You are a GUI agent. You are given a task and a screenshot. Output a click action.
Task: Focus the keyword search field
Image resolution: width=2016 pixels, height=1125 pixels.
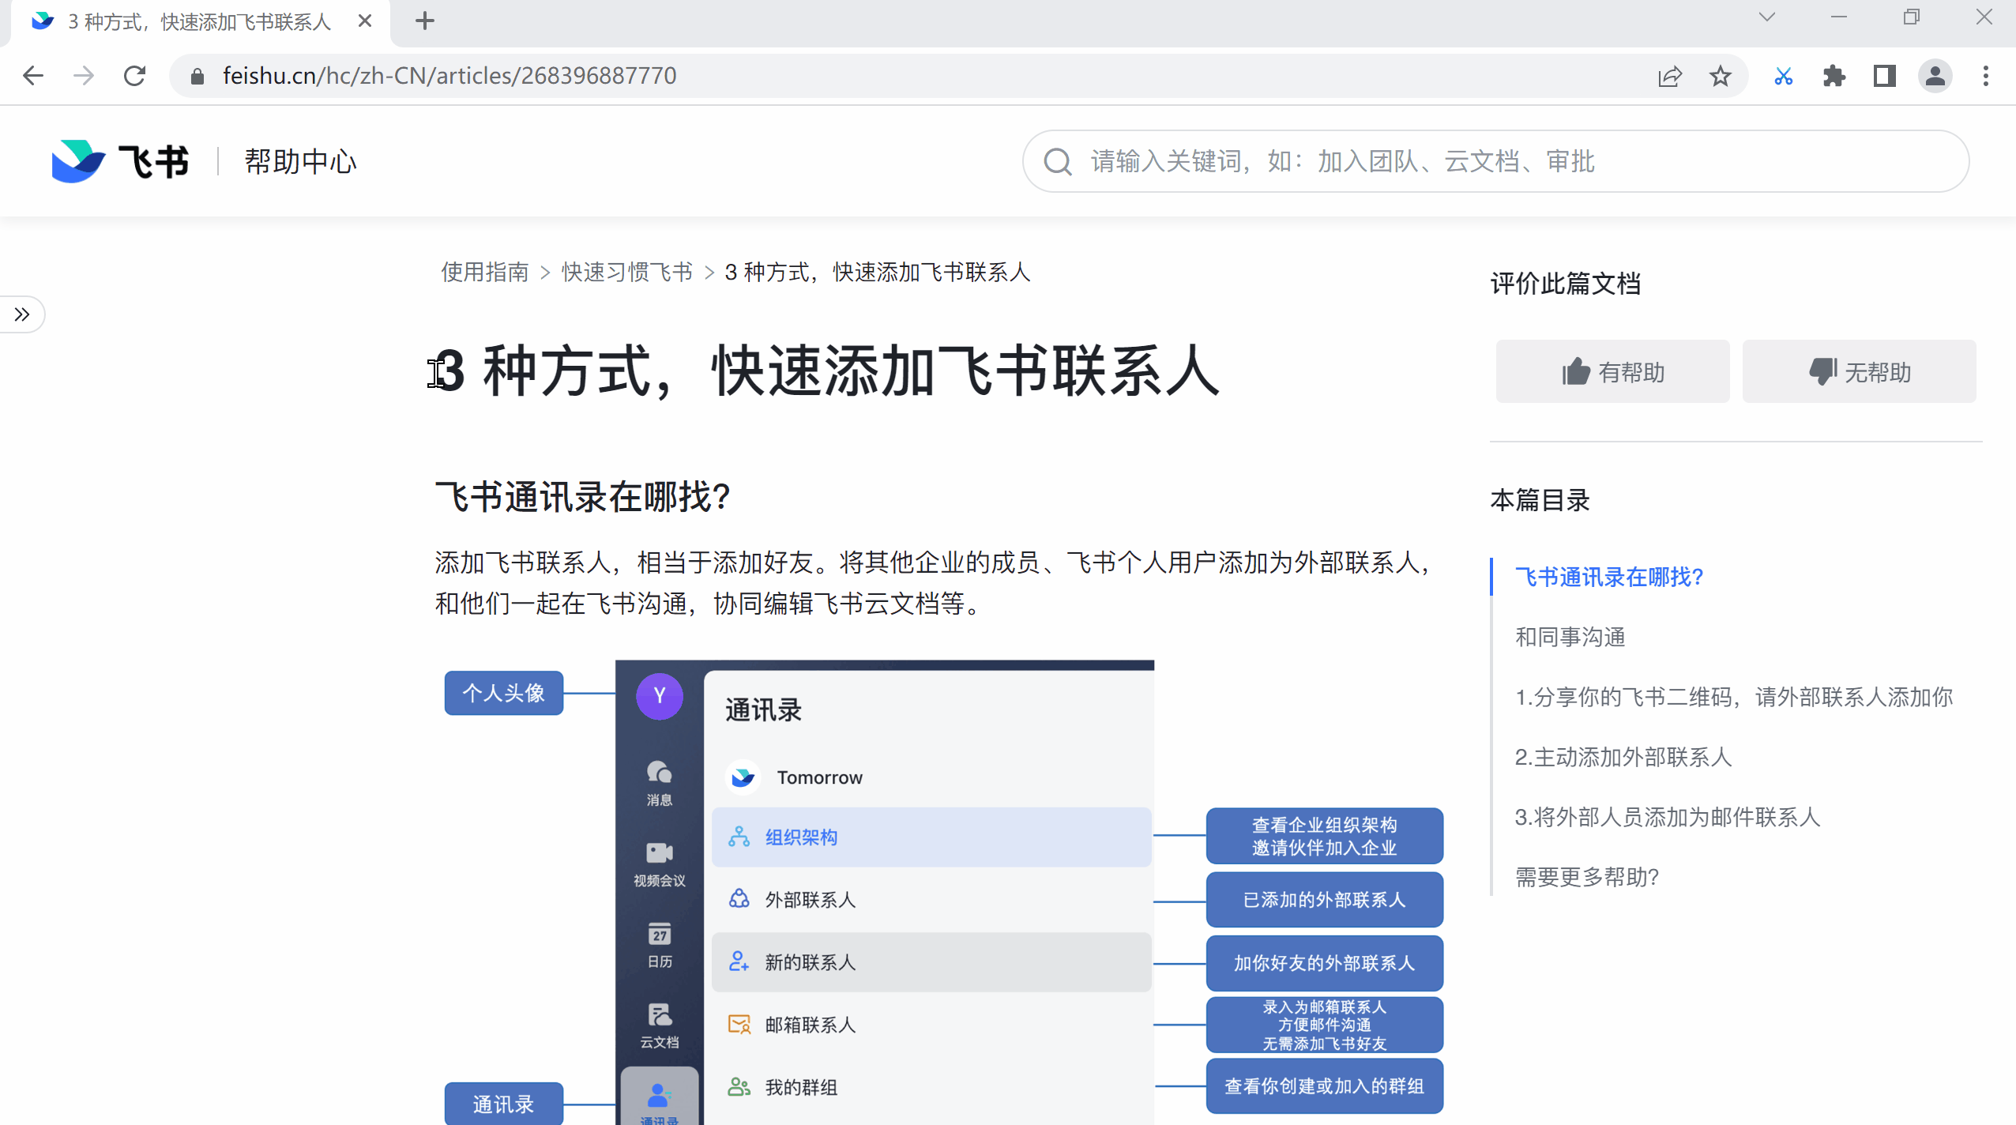(x=1495, y=161)
